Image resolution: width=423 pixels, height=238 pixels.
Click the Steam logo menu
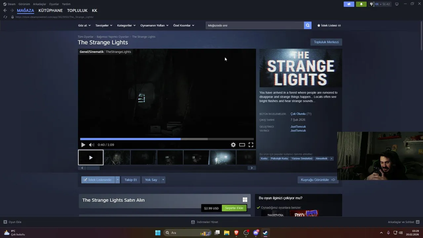9,4
